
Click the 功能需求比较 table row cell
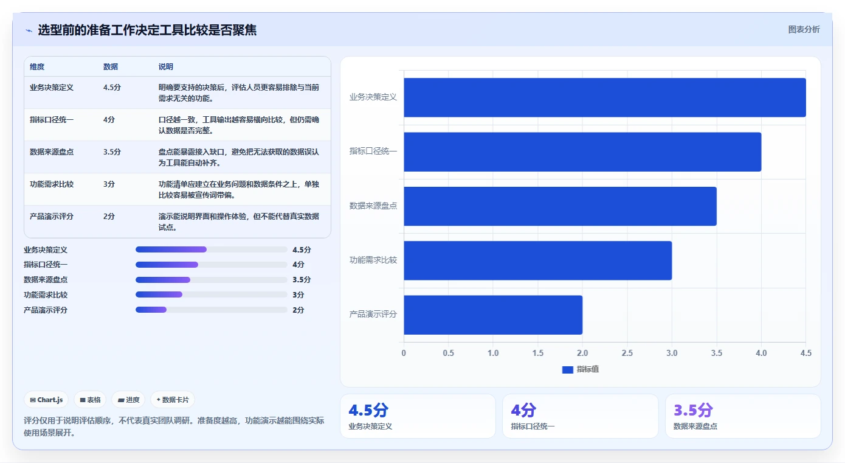coord(52,184)
